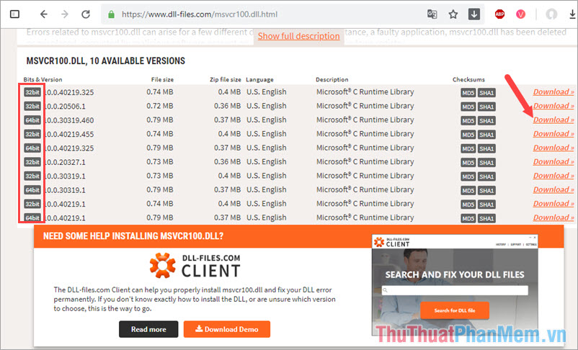The width and height of the screenshot is (578, 350).
Task: Click the 0.72 MB file size cell
Action: coord(159,106)
